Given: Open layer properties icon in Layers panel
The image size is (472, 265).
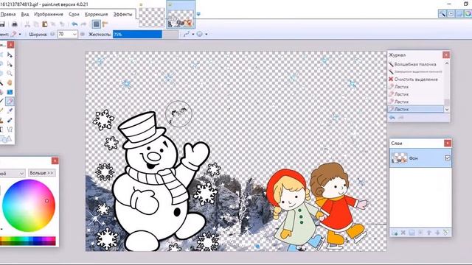Looking at the screenshot, I should 445,233.
